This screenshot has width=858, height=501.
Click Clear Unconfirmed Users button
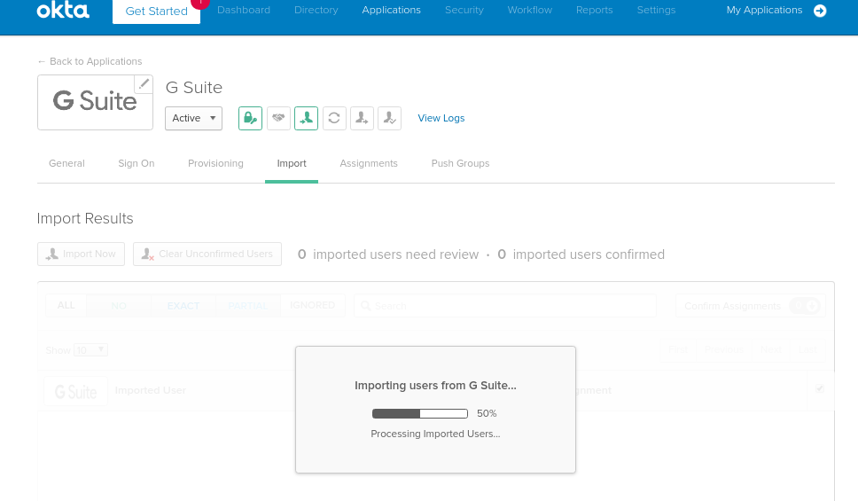coord(207,254)
